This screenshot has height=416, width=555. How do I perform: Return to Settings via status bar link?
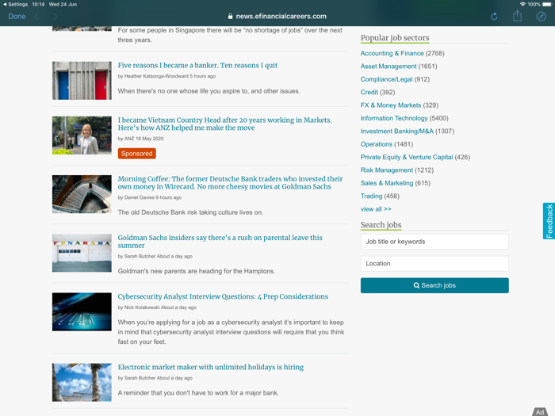coord(15,4)
